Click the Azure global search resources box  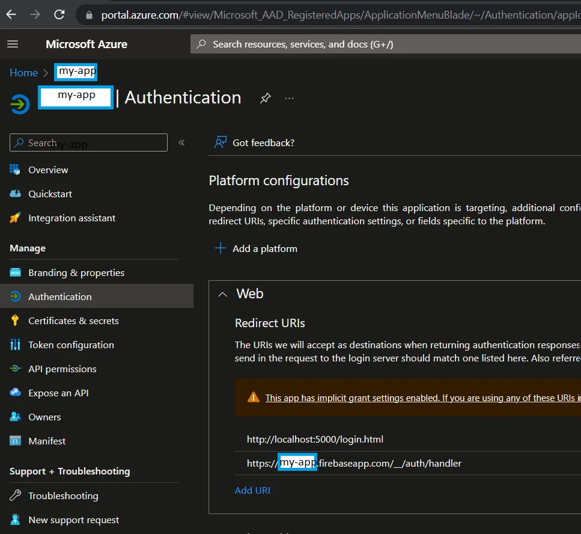point(385,44)
